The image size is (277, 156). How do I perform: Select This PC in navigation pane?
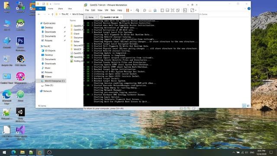(x=47, y=46)
